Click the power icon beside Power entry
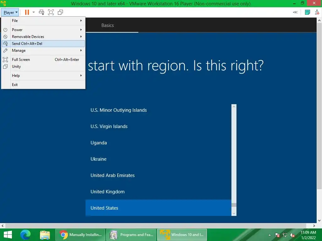The width and height of the screenshot is (322, 241). pos(6,30)
